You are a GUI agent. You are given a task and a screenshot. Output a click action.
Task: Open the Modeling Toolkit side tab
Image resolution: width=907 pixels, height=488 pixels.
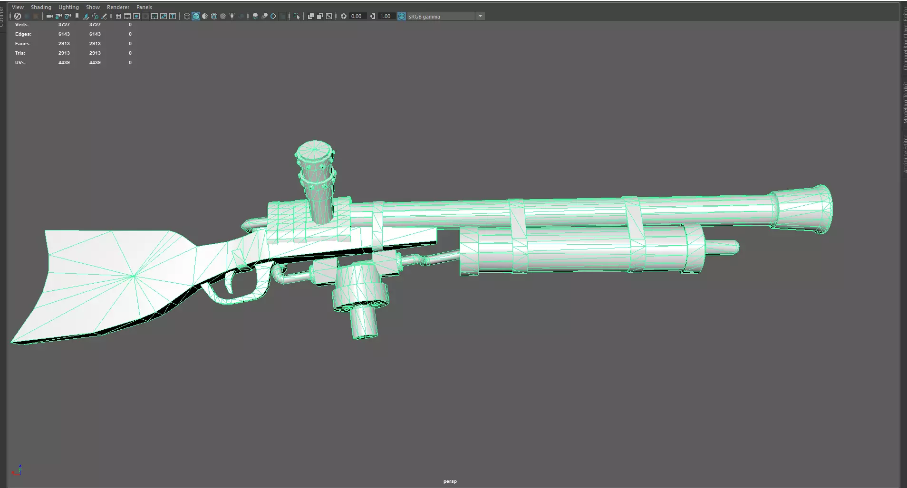(x=905, y=102)
